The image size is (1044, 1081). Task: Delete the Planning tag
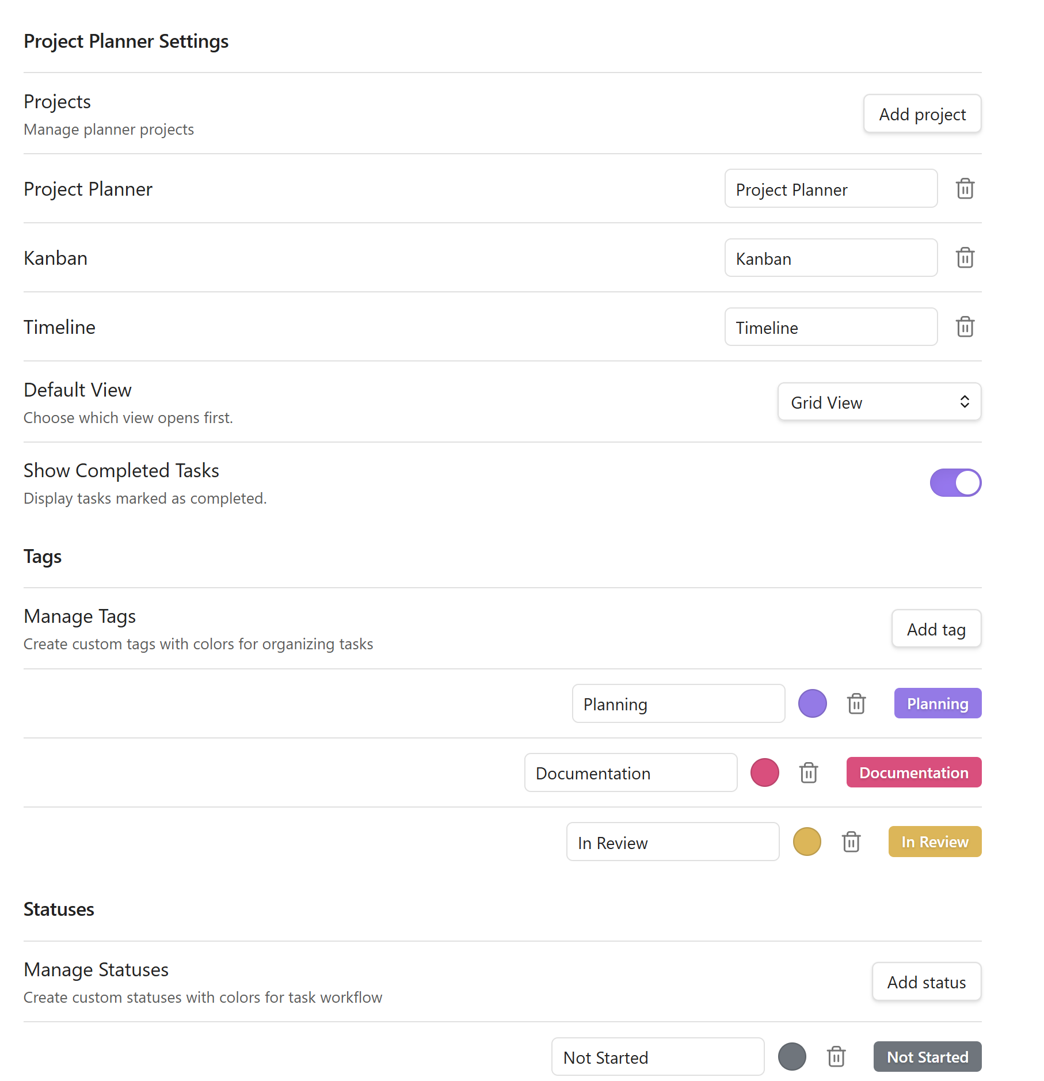click(856, 703)
